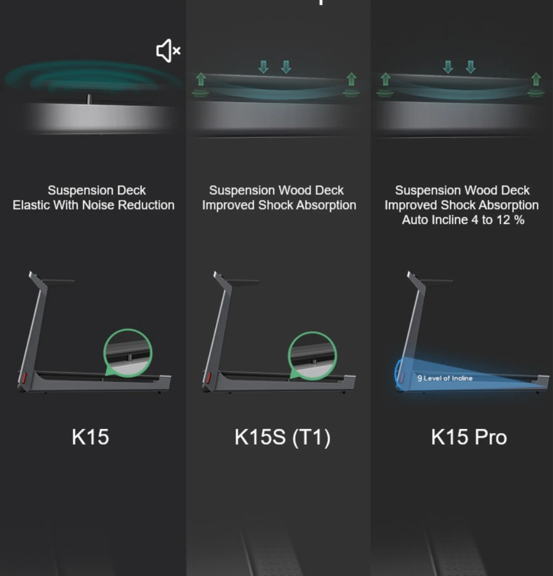Click the right up arrow on K15 Pro deck
This screenshot has width=553, height=576.
coord(536,79)
